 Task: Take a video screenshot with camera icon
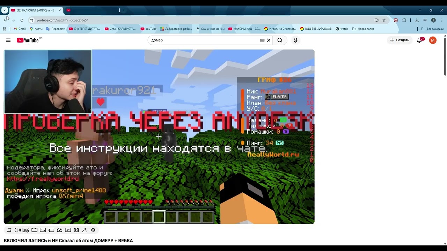[x=76, y=230]
